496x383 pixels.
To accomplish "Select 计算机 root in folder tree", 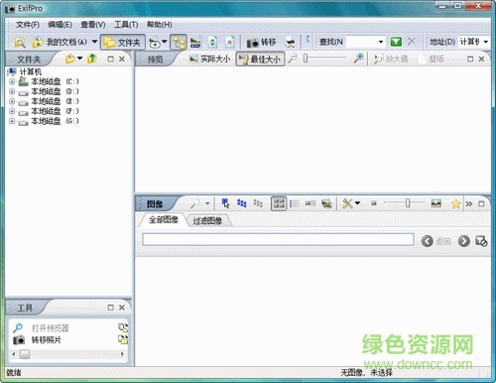I will click(30, 71).
